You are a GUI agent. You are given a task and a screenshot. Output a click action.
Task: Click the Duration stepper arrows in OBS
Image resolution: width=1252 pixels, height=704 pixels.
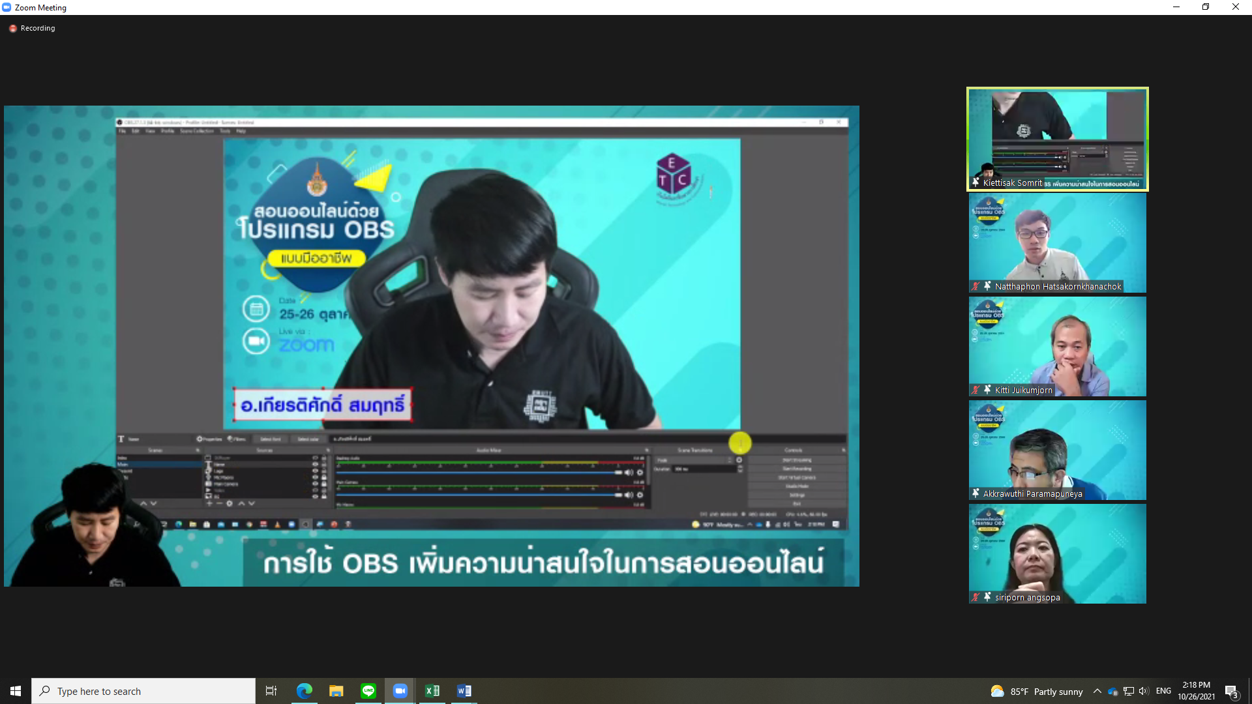pyautogui.click(x=740, y=469)
